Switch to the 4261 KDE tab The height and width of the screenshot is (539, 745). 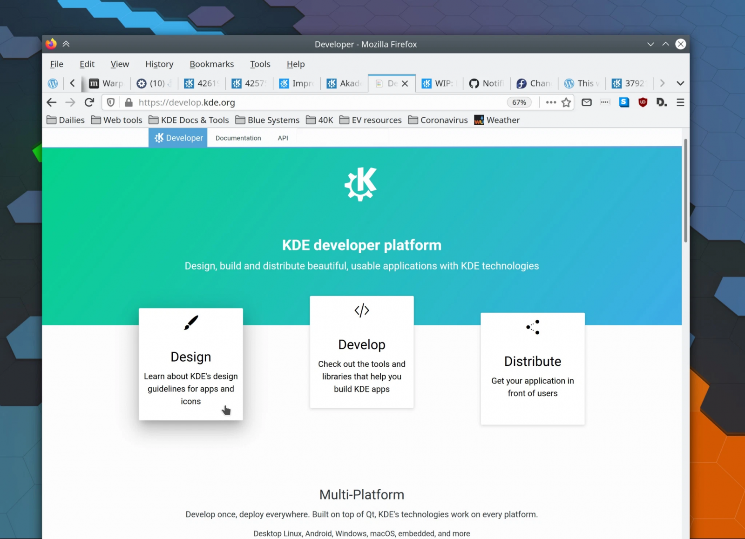201,83
